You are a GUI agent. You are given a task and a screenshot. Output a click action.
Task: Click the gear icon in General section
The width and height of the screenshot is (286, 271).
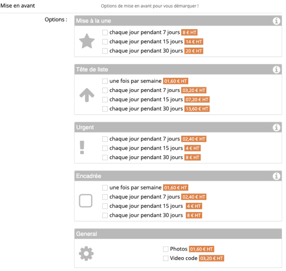[x=86, y=254]
